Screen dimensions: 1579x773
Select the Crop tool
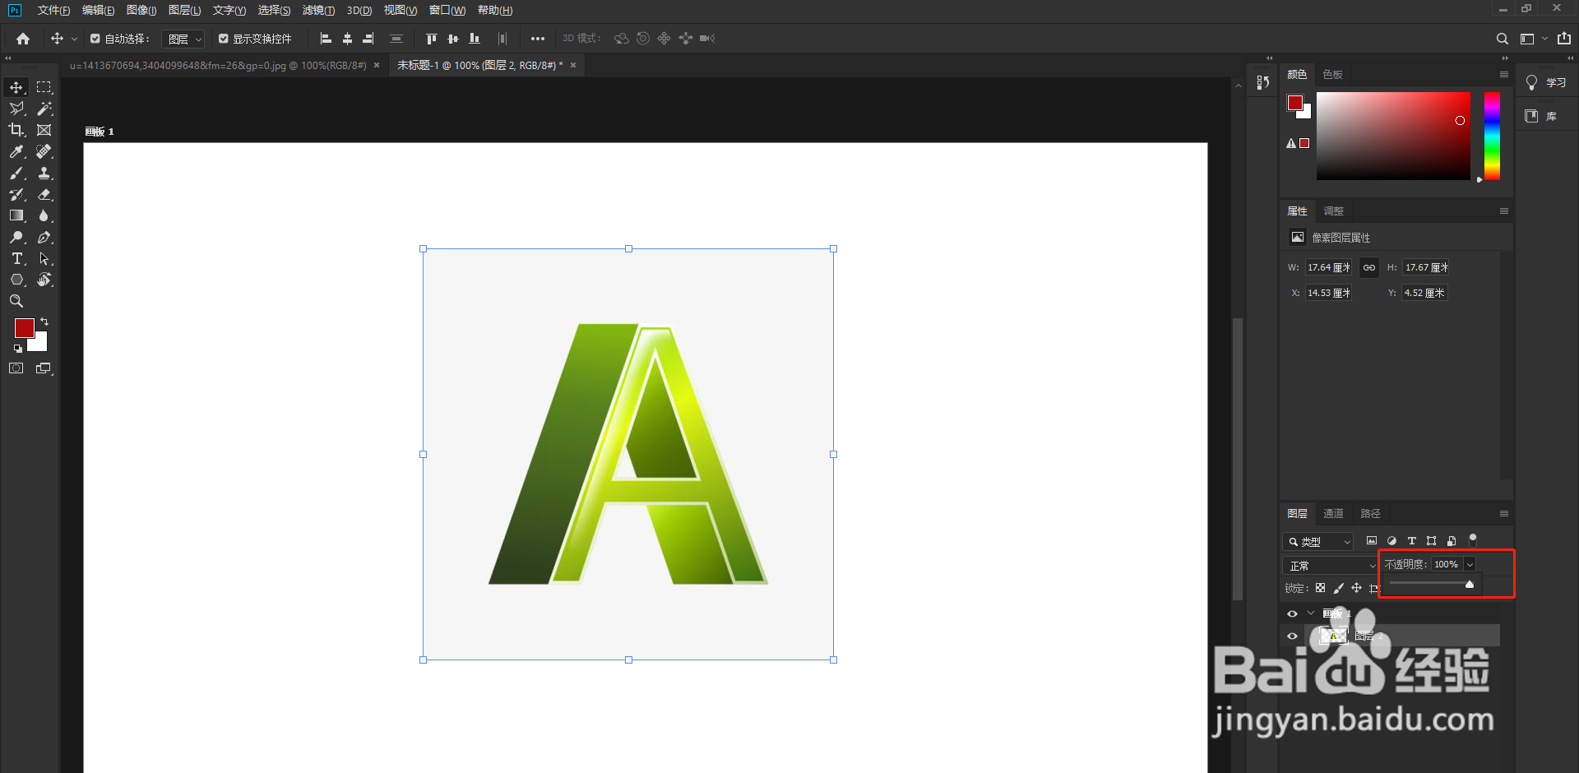(16, 130)
